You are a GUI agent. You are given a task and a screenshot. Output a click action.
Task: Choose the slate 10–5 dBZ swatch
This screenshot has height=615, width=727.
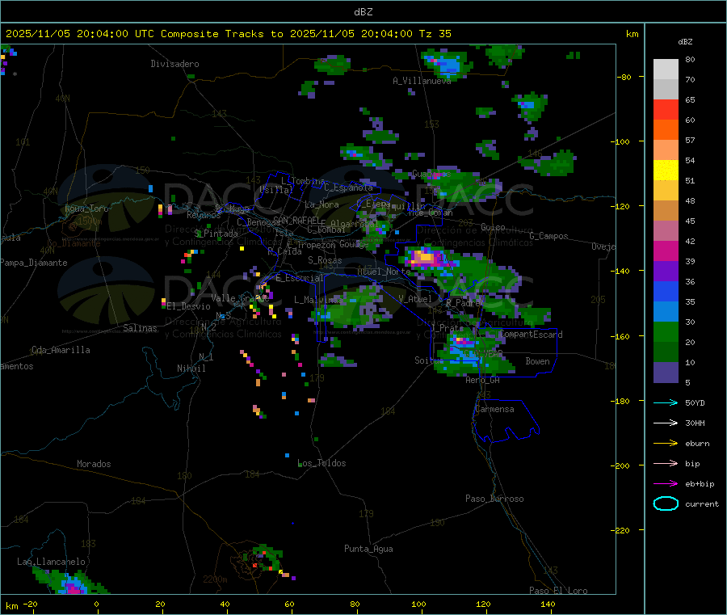click(666, 373)
